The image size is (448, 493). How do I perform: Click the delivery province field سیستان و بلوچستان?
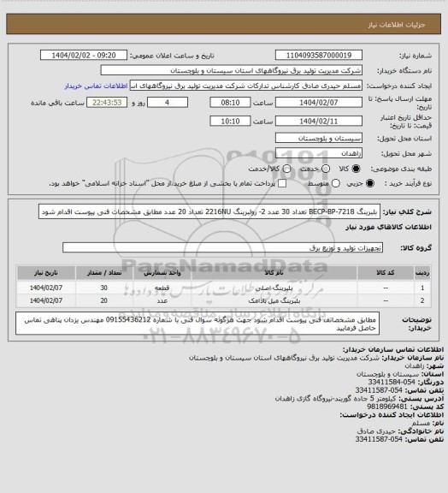[x=319, y=138]
